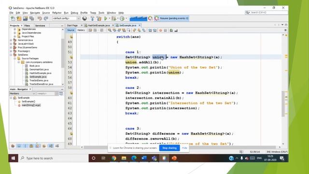This screenshot has width=309, height=174.
Task: Toggle Fully Qualified Names in Navigator
Action: [x=44, y=146]
